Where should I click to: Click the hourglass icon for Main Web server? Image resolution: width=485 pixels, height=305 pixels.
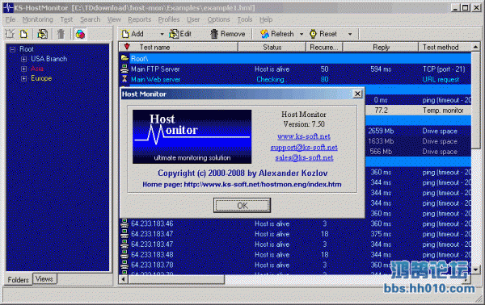pyautogui.click(x=124, y=79)
